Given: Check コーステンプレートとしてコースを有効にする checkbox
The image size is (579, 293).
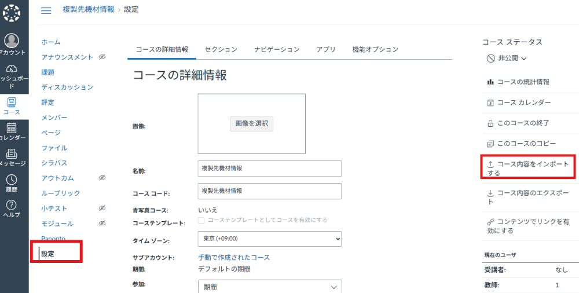Looking at the screenshot, I should point(201,220).
